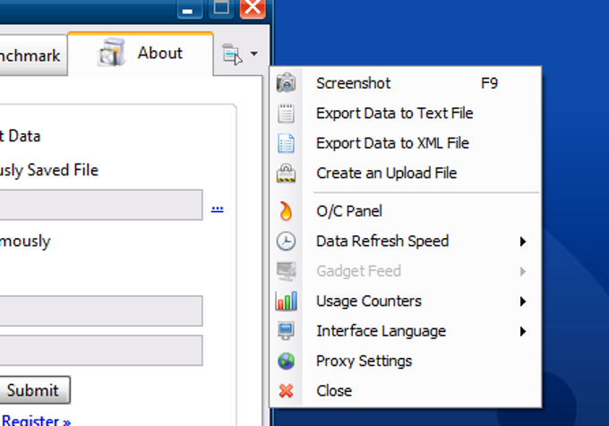609x426 pixels.
Task: Open the tools menu icon next to About
Action: coord(232,54)
